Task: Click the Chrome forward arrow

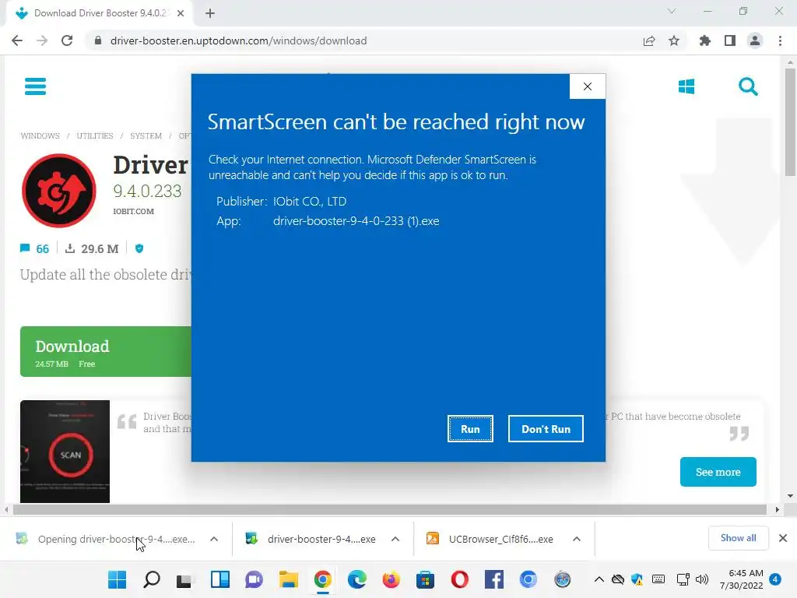Action: (42, 40)
